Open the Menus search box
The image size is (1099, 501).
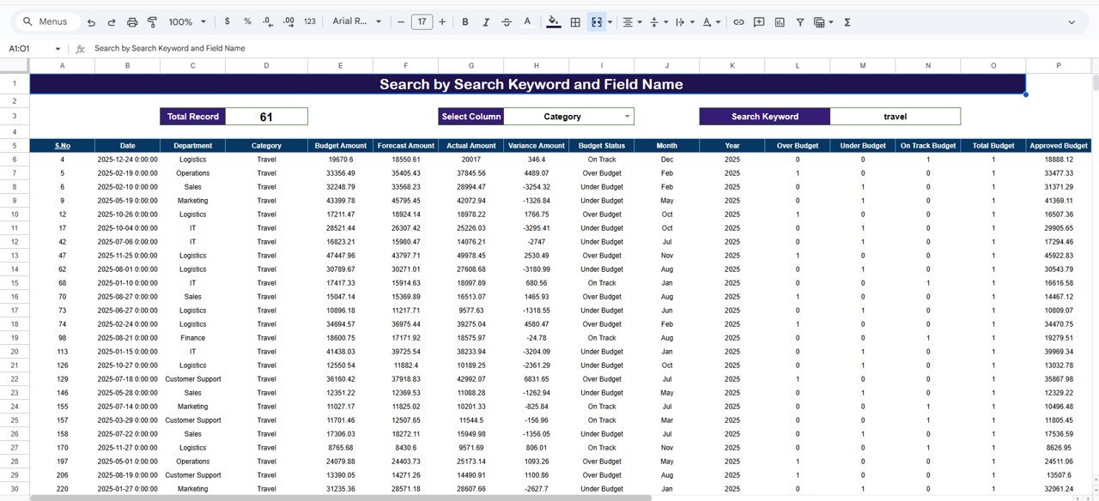pos(45,21)
